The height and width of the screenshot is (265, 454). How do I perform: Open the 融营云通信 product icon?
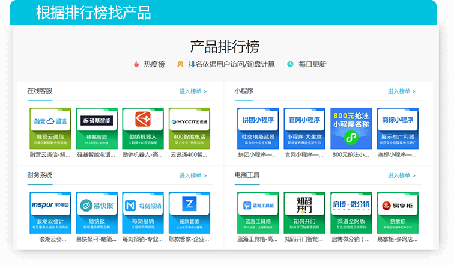tap(50, 128)
